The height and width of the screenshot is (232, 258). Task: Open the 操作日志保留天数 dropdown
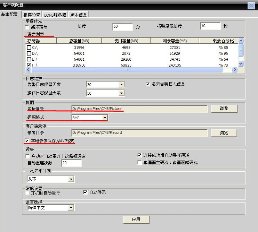click(121, 93)
